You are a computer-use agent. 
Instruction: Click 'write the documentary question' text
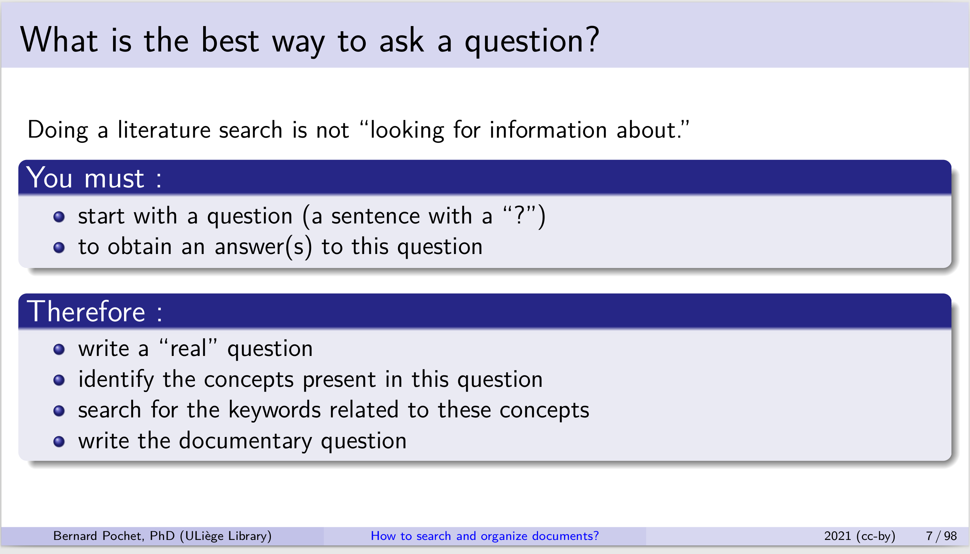(x=242, y=441)
